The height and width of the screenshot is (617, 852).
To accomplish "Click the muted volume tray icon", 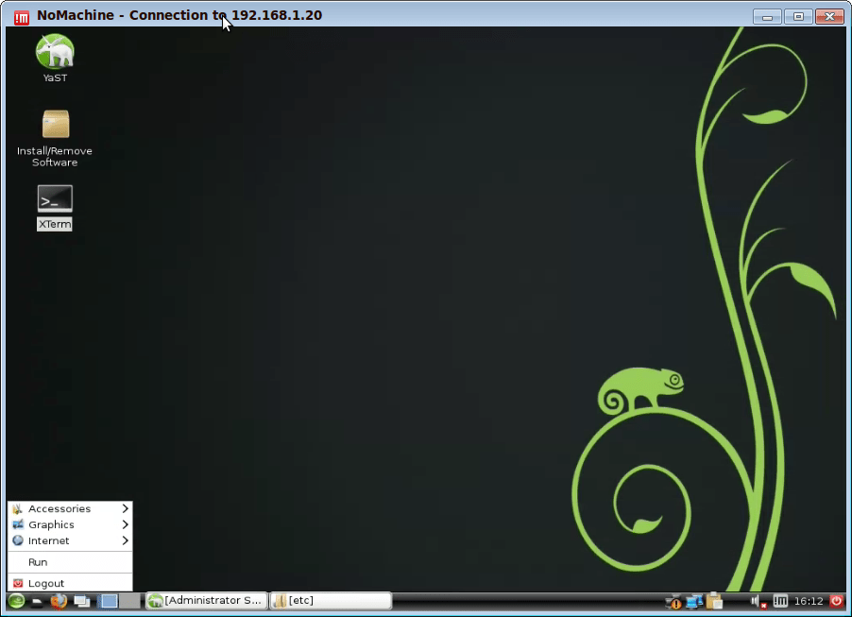I will pyautogui.click(x=758, y=601).
